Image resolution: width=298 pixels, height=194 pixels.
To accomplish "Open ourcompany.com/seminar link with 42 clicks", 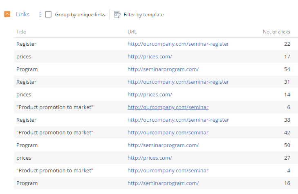I will tap(168, 132).
